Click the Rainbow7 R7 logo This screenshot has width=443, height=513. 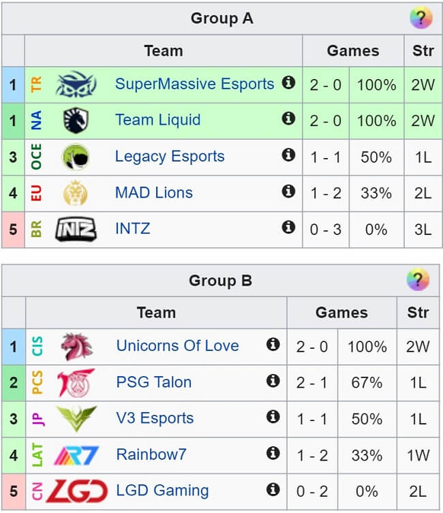(x=76, y=454)
